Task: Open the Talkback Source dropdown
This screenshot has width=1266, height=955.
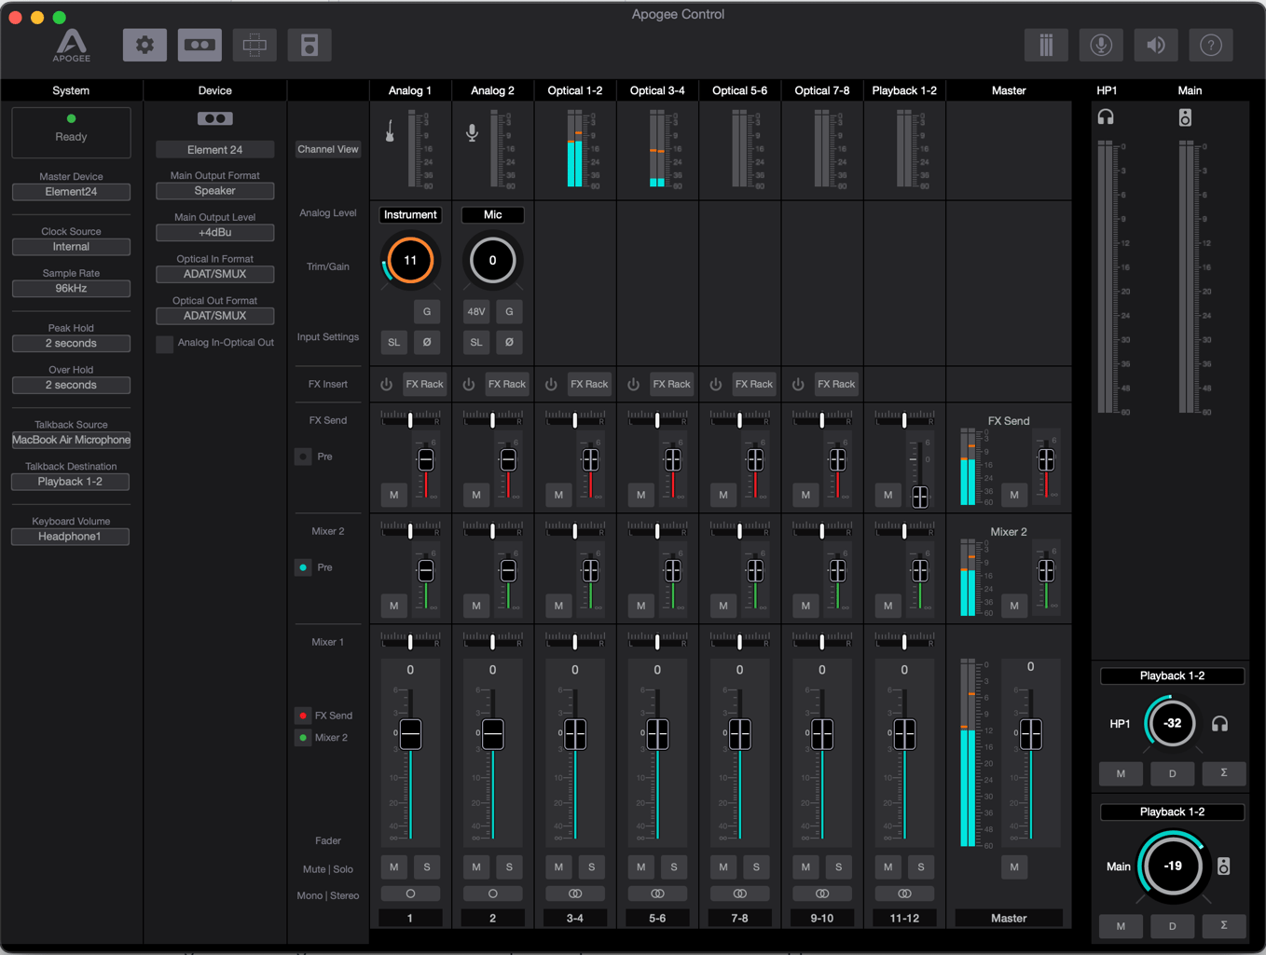Action: [71, 440]
